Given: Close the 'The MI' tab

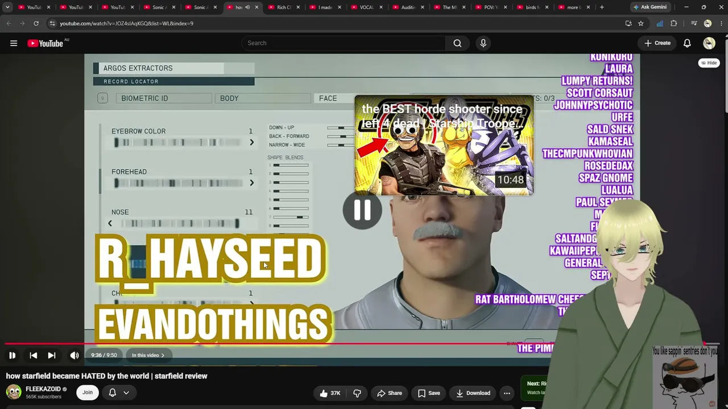Looking at the screenshot, I should tap(464, 7).
